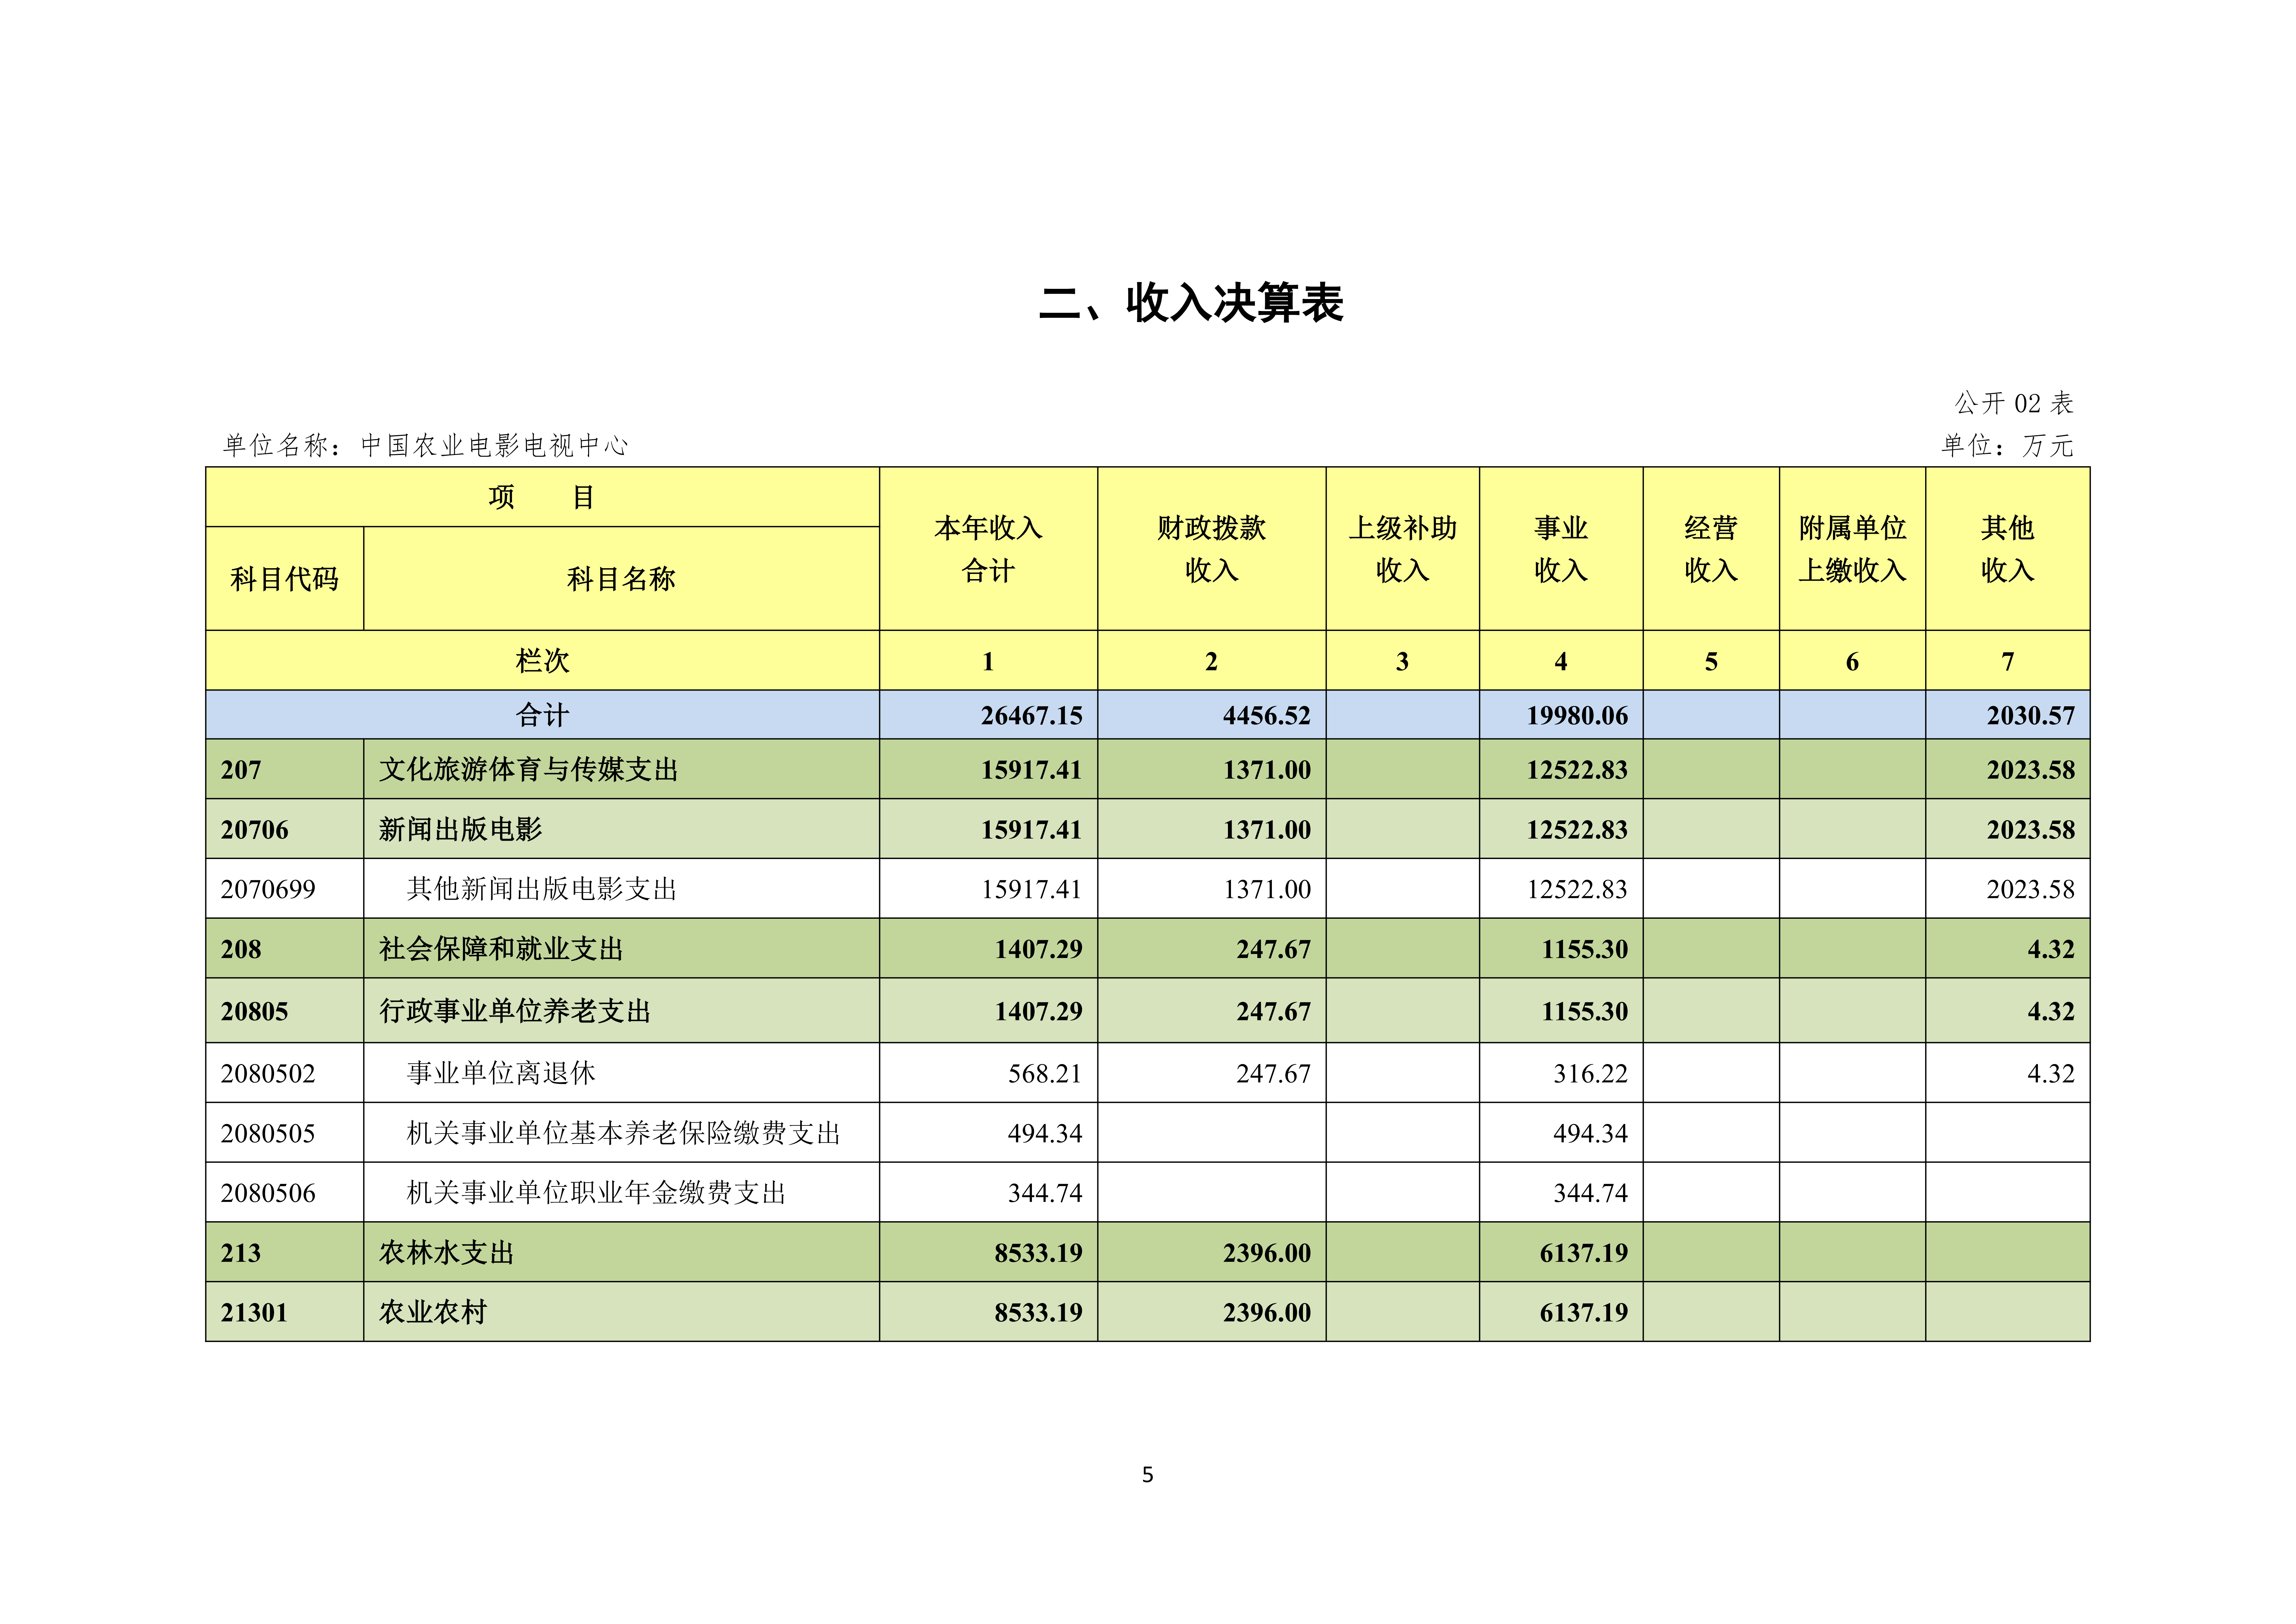Select subject code 2080502
Viewport: 2296px width, 1624px height.
pyautogui.click(x=268, y=1074)
